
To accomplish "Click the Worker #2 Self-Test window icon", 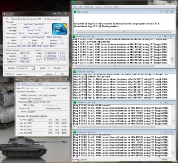I will pos(74,72).
